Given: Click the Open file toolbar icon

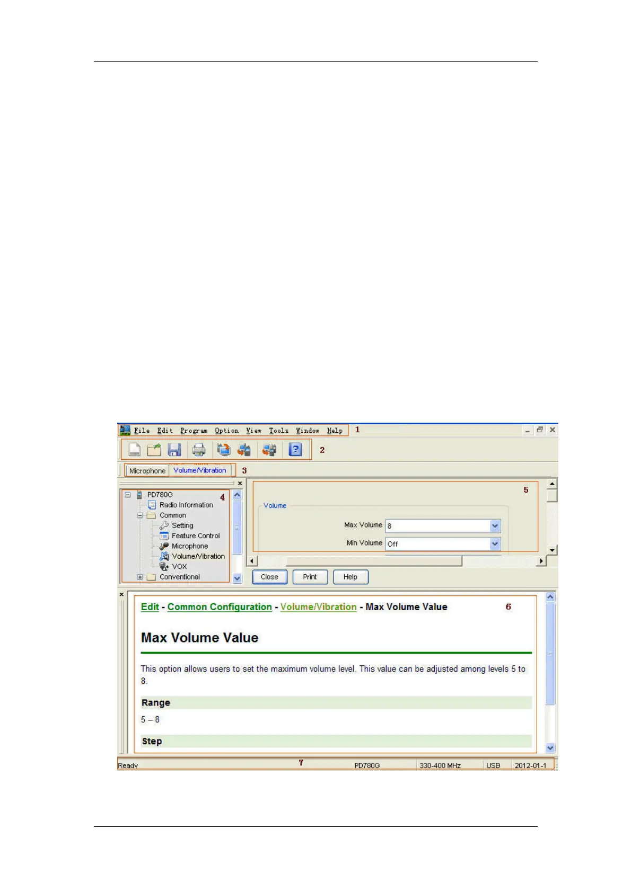Looking at the screenshot, I should pos(154,450).
